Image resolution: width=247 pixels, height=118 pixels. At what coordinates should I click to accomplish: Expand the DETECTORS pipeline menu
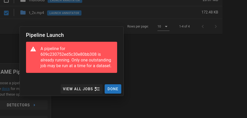(21, 105)
